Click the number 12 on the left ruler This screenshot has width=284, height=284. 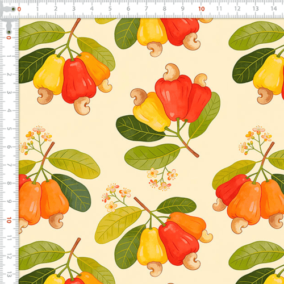tap(9, 256)
